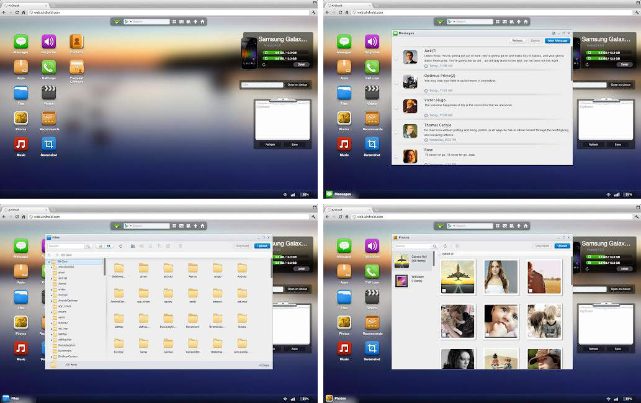
Task: Click scissors cut icon in Files window toolbar
Action: click(x=150, y=246)
